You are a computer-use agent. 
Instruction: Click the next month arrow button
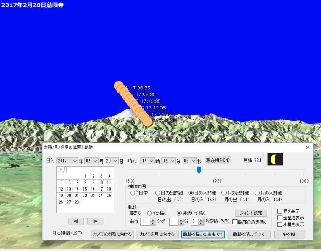95,221
